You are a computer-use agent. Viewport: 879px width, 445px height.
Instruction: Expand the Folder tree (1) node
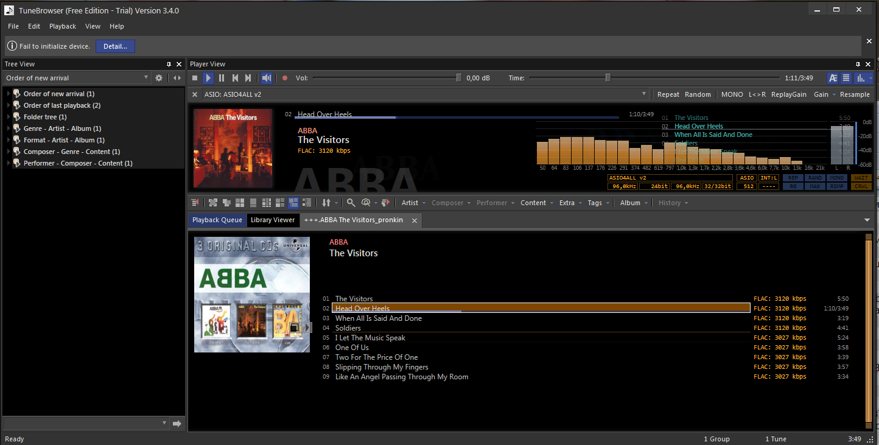(x=9, y=117)
